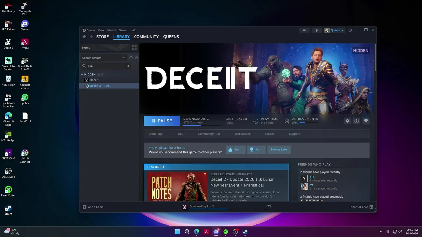
Task: Select Maybe Later on recommendation prompt
Action: tap(279, 149)
